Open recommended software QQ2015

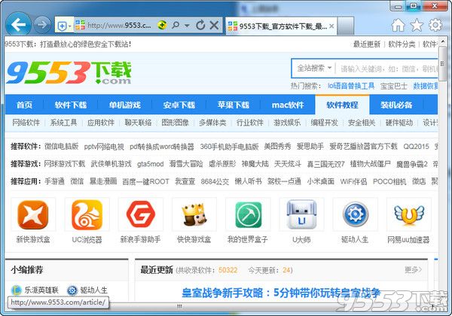click(417, 147)
